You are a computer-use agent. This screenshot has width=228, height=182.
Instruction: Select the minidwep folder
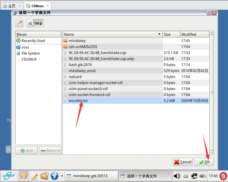click(x=77, y=41)
